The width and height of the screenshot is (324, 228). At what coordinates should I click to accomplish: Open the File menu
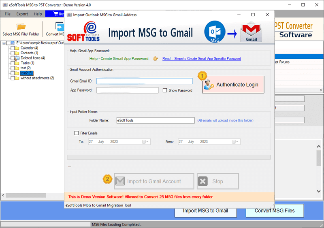7,14
